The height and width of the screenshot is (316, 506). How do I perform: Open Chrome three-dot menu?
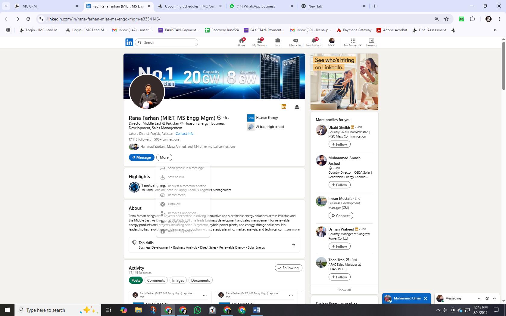pos(499,19)
